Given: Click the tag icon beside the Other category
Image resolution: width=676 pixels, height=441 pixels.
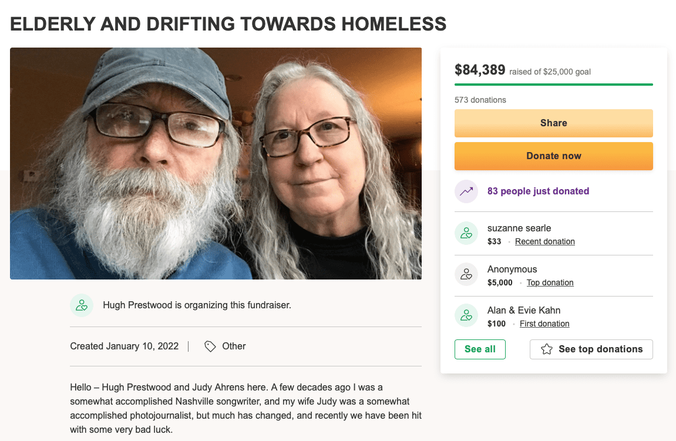Looking at the screenshot, I should [x=210, y=346].
